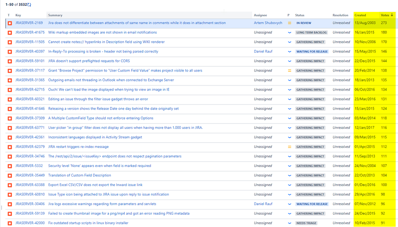Click the IN REVIEW status badge

coord(304,23)
